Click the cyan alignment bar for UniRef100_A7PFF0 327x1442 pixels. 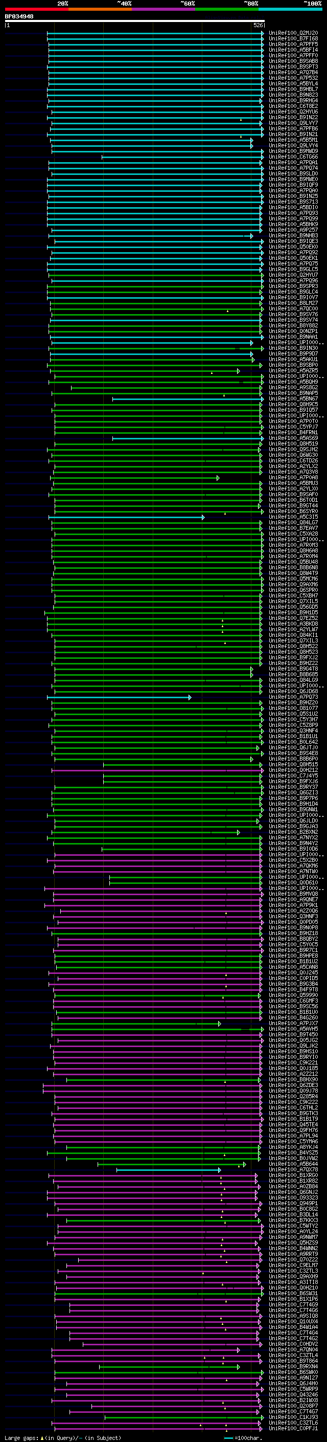156,55
